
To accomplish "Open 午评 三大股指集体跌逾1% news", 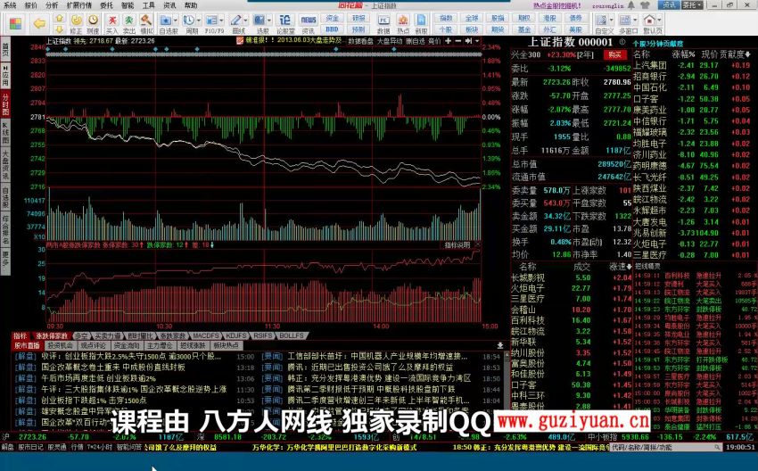I will tap(136, 389).
